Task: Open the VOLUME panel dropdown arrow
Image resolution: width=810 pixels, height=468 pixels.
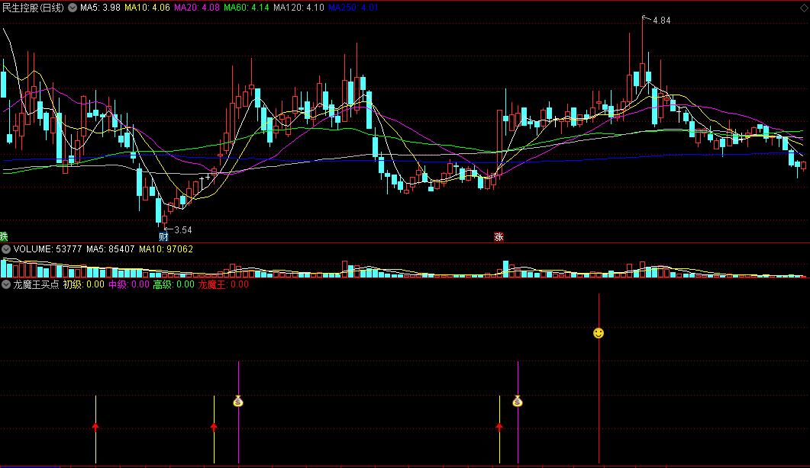Action: 6,249
